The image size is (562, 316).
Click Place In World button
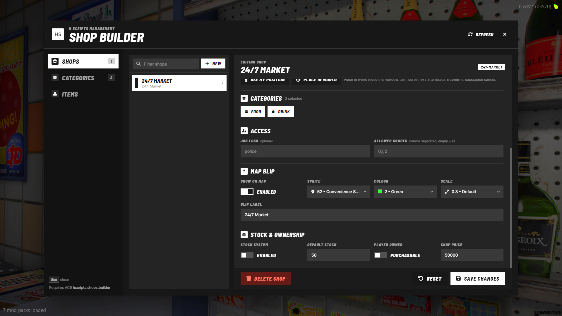pyautogui.click(x=316, y=81)
